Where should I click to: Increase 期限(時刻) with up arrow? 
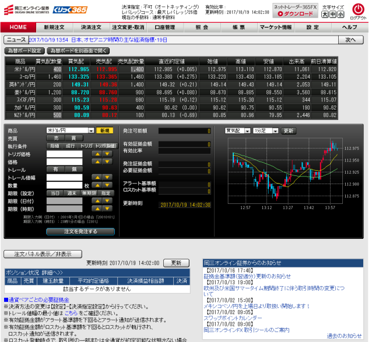(97, 209)
